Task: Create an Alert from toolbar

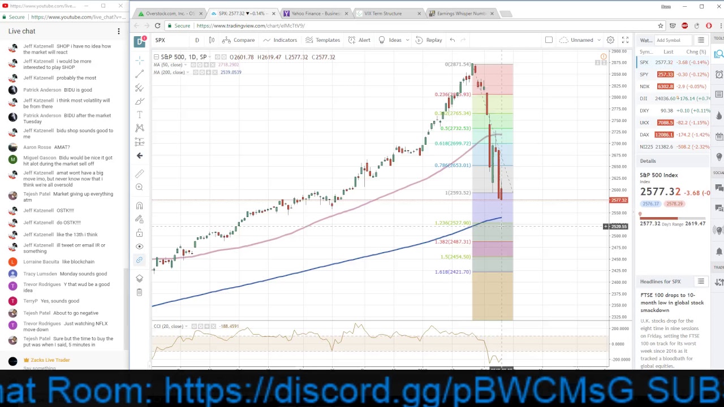Action: tap(359, 40)
